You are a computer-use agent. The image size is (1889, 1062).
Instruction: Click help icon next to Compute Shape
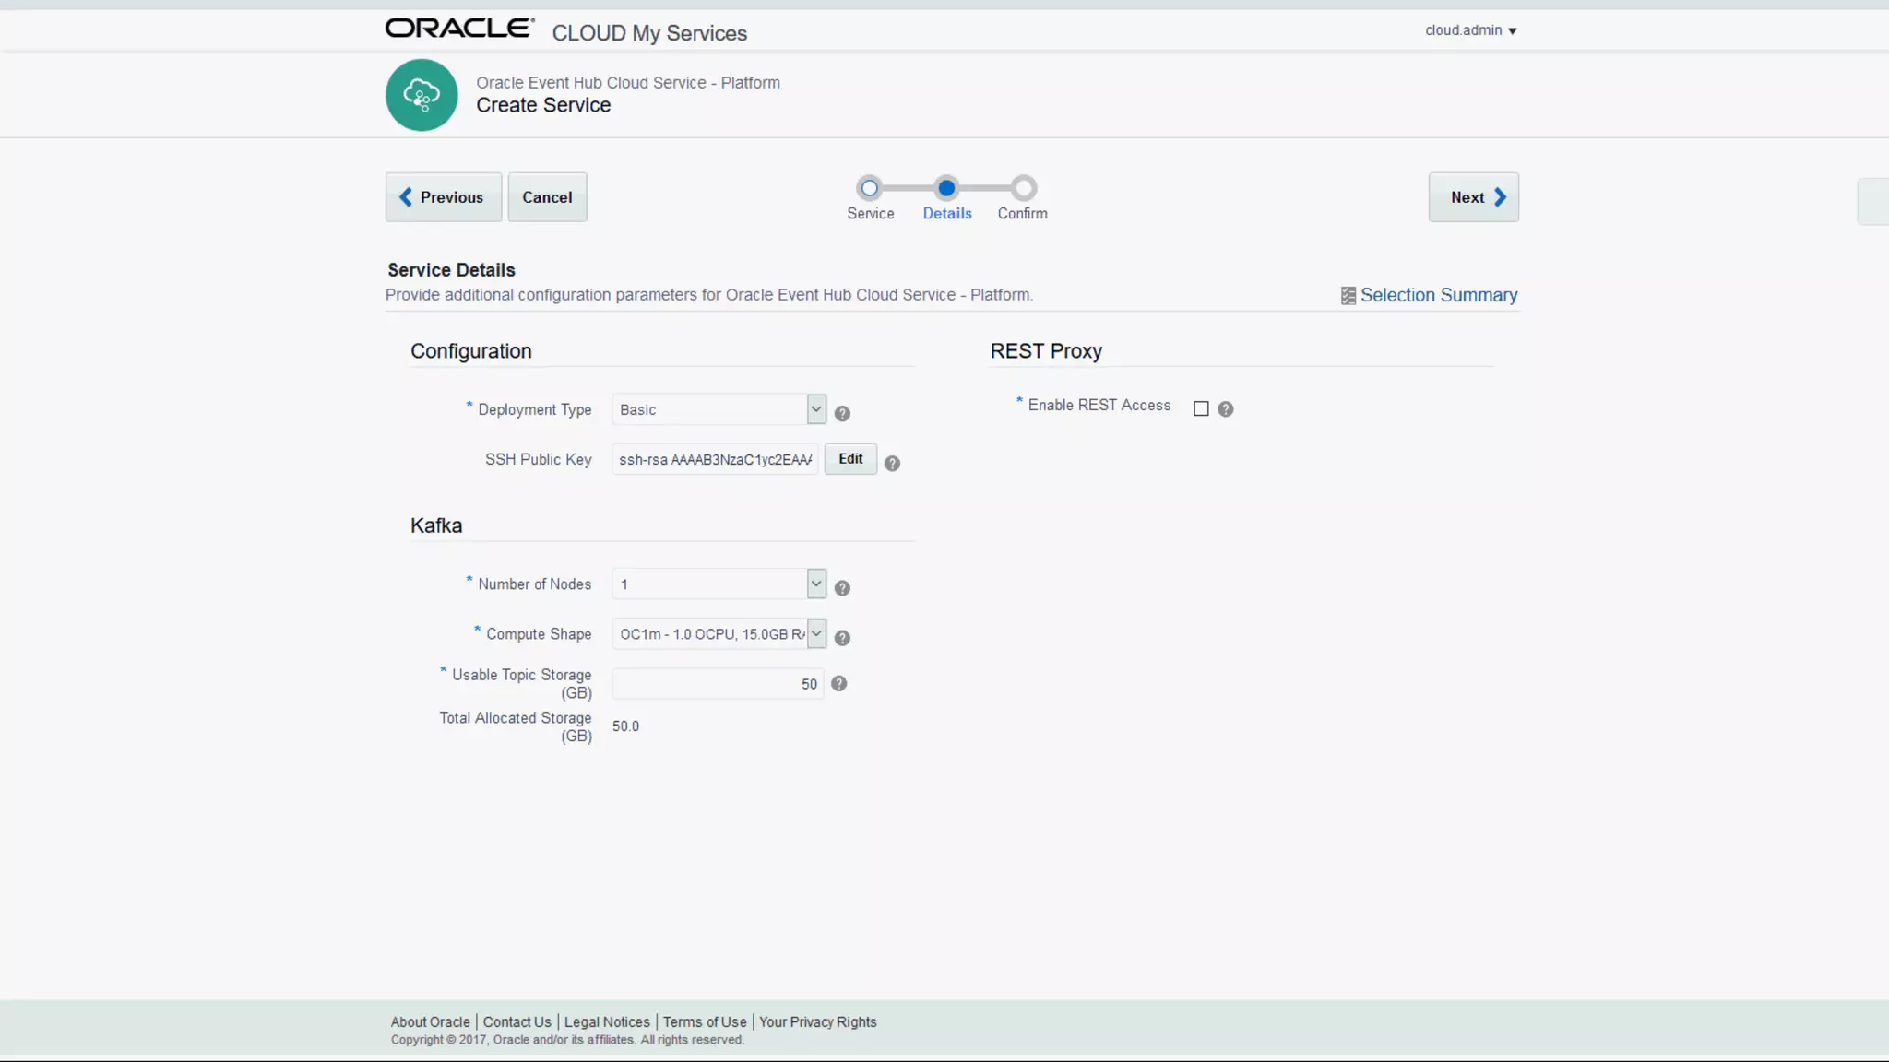842,638
